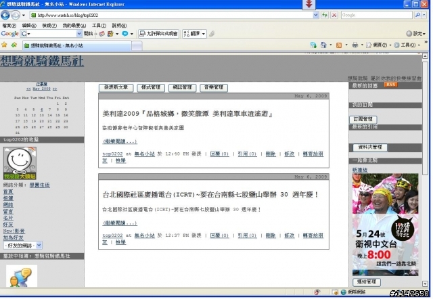Click the 樣式管理 button

pyautogui.click(x=151, y=87)
